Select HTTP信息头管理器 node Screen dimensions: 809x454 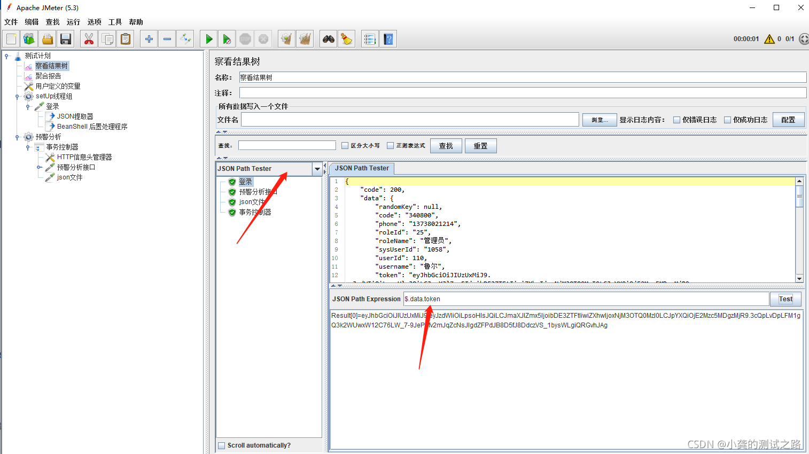pos(84,157)
